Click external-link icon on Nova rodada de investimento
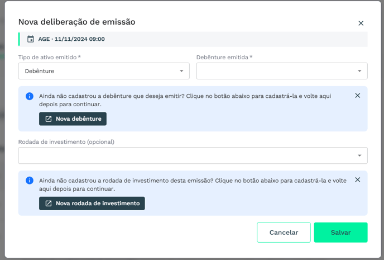The width and height of the screenshot is (384, 260). [x=49, y=204]
